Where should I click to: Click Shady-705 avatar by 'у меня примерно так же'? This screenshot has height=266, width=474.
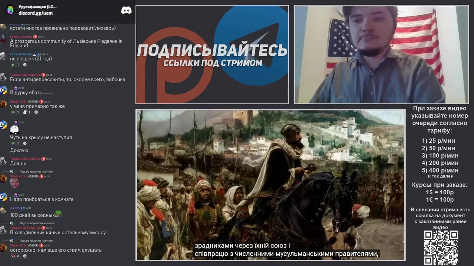tap(3, 103)
